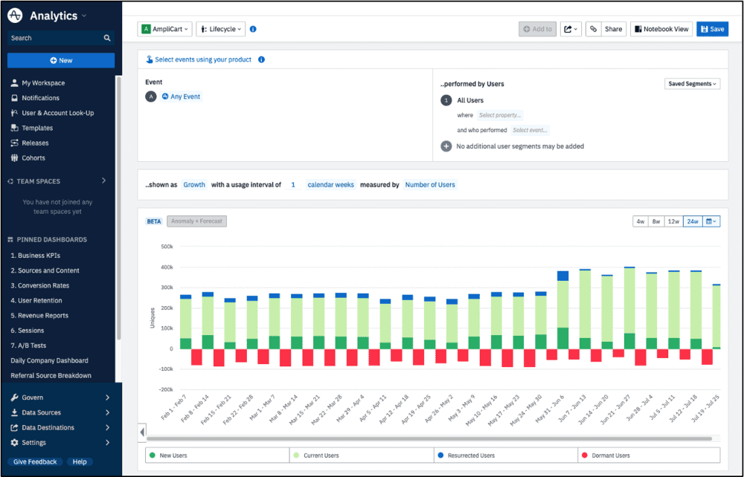Click Give Feedback button
The image size is (744, 477).
pyautogui.click(x=35, y=462)
